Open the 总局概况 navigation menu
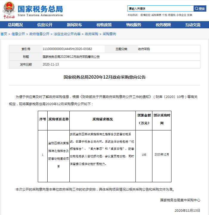209x215 pixels. click(x=15, y=25)
